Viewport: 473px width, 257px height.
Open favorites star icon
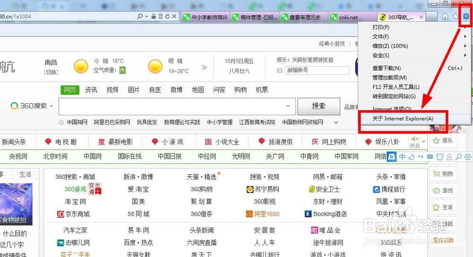tap(455, 17)
